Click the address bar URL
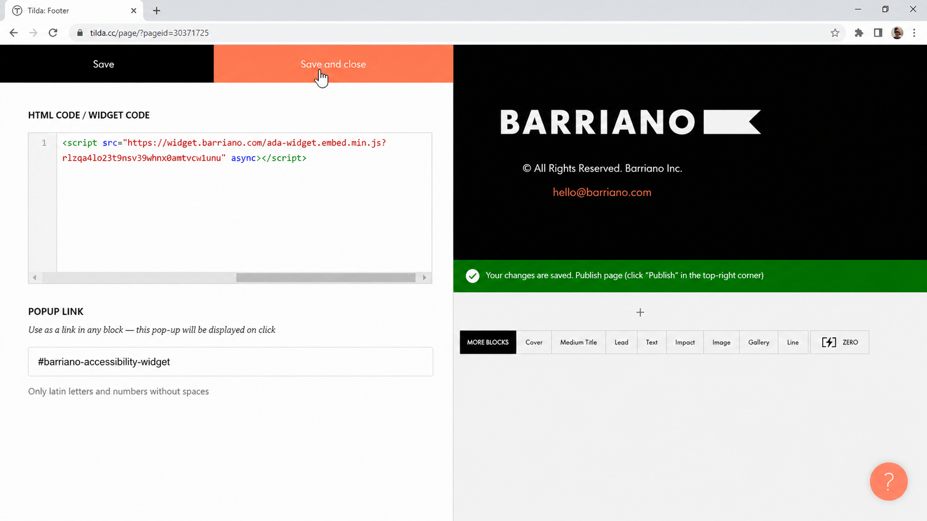Image resolution: width=927 pixels, height=521 pixels. coord(149,33)
